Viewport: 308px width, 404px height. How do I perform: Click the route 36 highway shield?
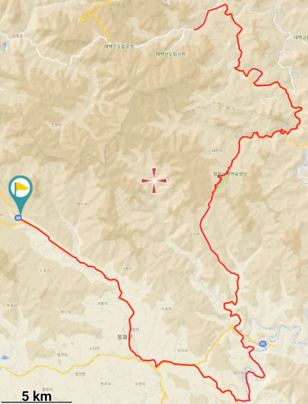tap(262, 344)
